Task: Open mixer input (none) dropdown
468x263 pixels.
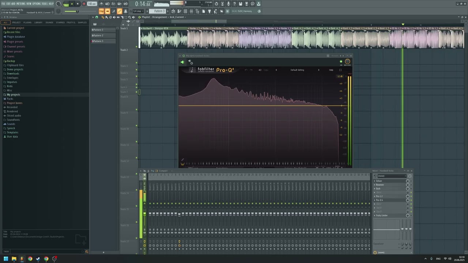Action: (392, 176)
